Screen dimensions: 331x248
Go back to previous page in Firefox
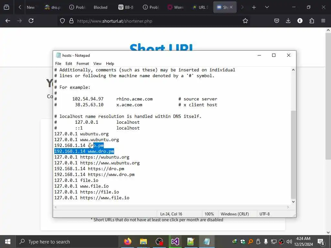pos(8,21)
